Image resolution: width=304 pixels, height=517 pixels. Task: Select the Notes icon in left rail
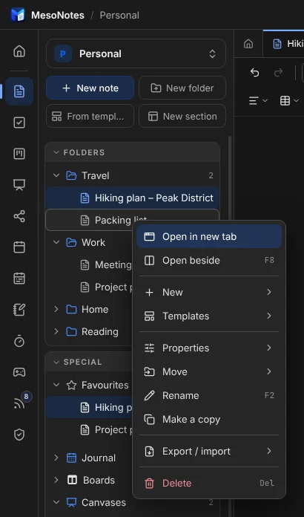click(19, 91)
